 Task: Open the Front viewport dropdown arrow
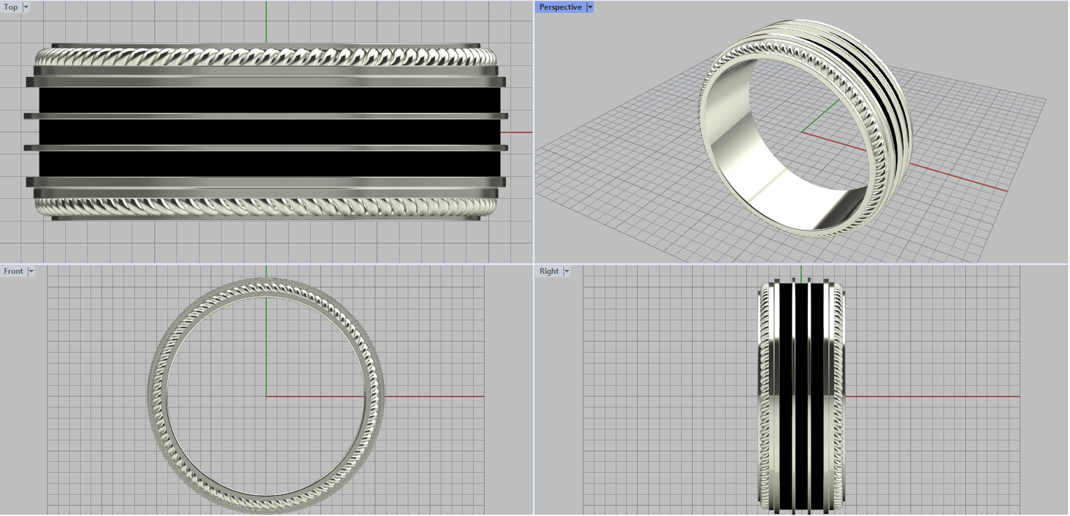point(31,271)
